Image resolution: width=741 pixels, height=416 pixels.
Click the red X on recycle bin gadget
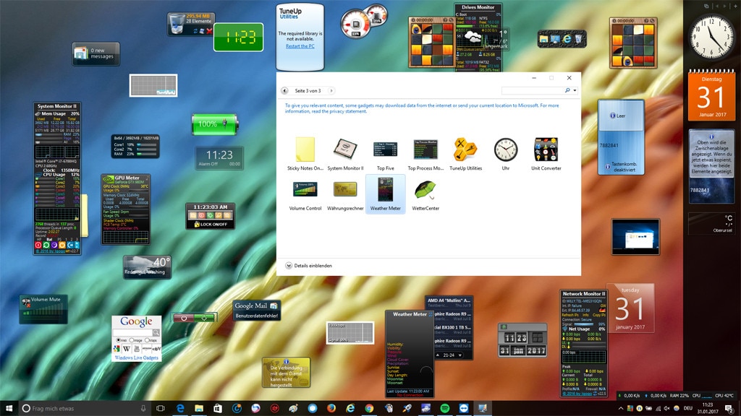point(209,31)
